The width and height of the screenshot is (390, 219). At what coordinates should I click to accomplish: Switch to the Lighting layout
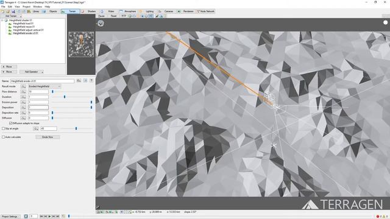coord(147,12)
